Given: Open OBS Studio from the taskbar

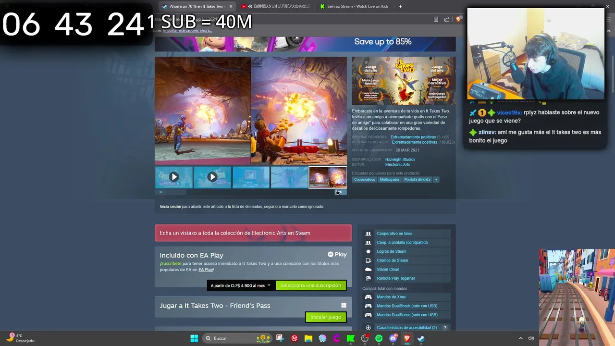Looking at the screenshot, I should pyautogui.click(x=365, y=338).
